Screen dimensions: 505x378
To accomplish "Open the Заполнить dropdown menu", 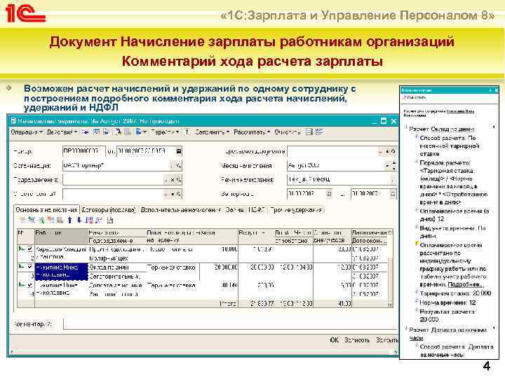I will point(212,132).
